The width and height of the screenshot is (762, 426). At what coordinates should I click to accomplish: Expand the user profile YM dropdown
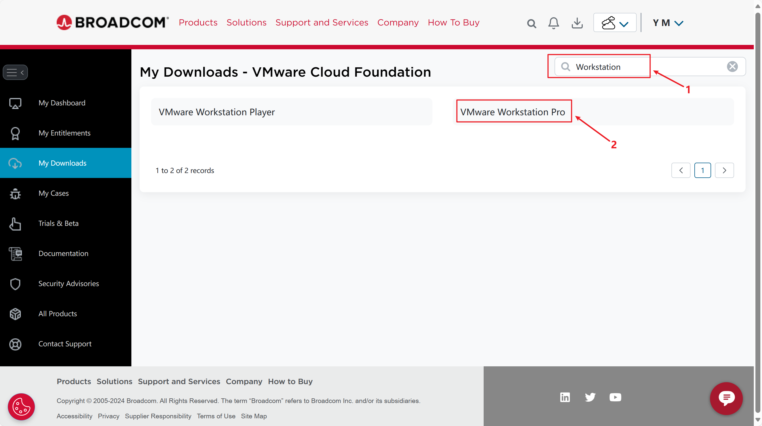click(667, 22)
